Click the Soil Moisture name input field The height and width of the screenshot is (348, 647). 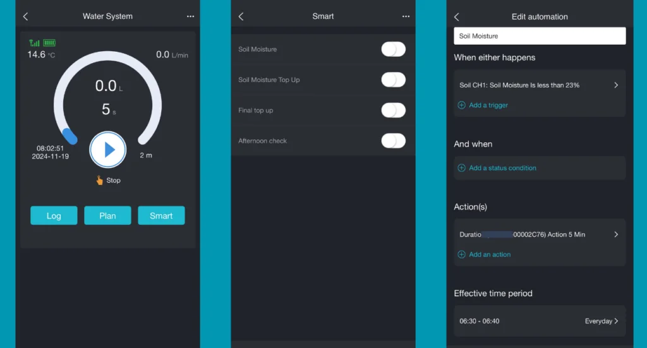539,36
